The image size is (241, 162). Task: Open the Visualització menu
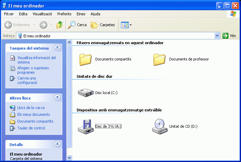(42, 14)
